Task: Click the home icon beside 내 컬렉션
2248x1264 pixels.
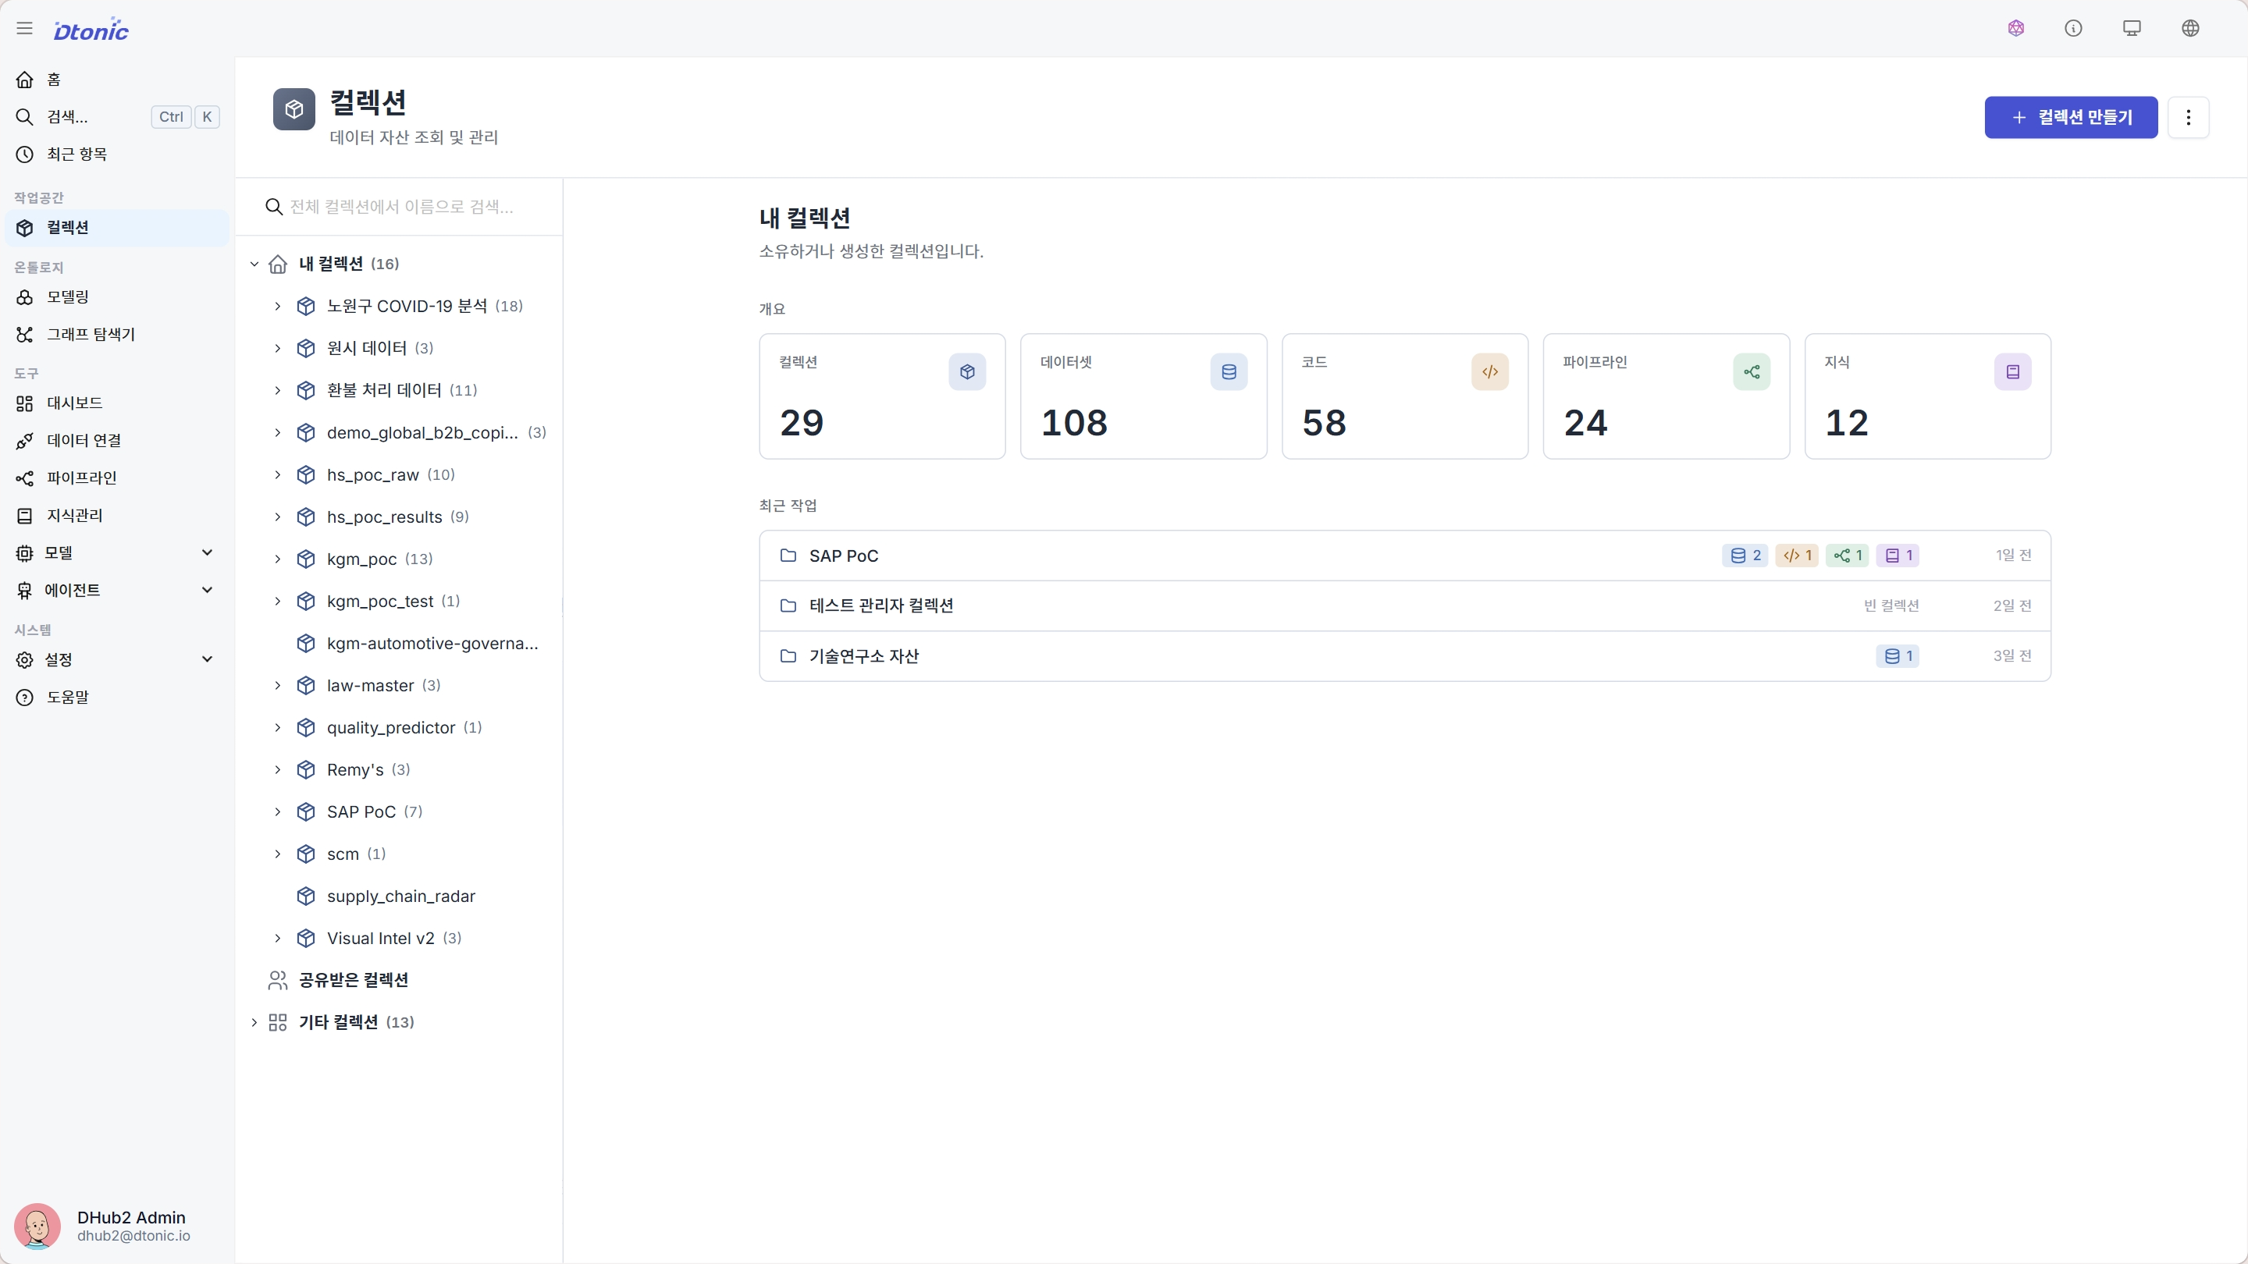Action: [x=278, y=264]
